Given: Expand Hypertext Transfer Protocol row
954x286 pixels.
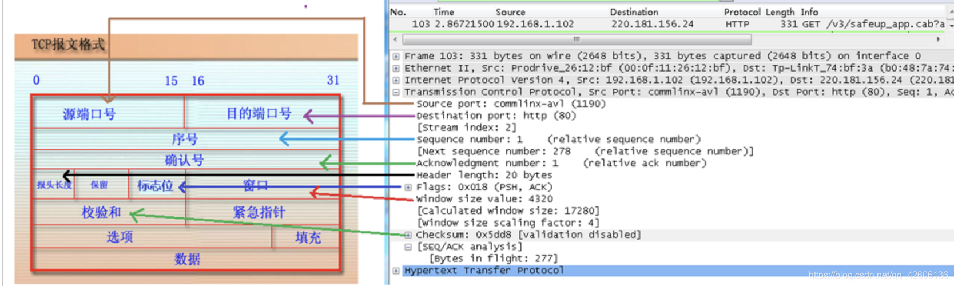Looking at the screenshot, I should pyautogui.click(x=396, y=271).
